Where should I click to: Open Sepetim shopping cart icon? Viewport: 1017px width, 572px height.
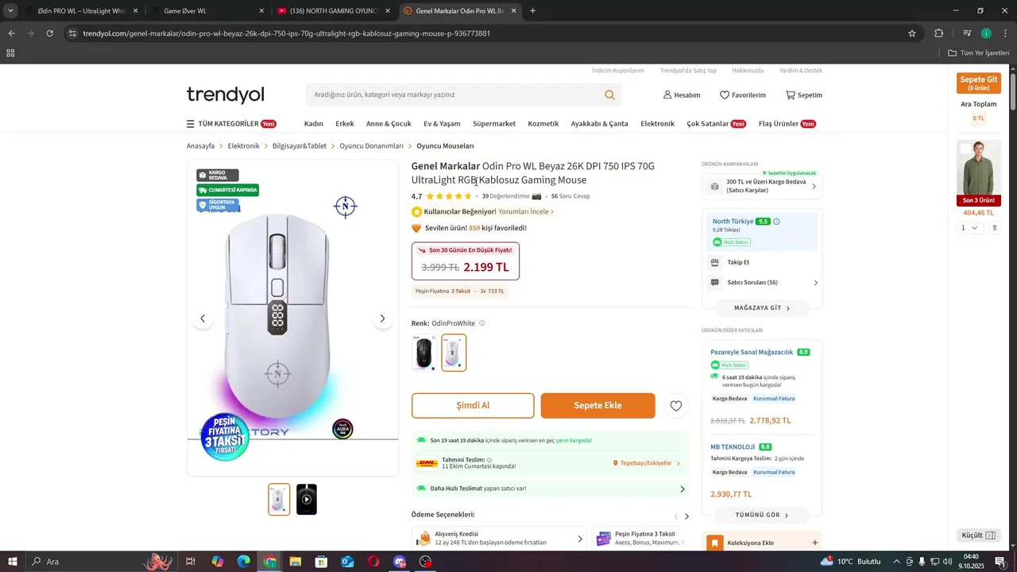791,95
